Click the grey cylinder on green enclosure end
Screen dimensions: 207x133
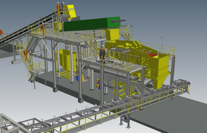[x=118, y=21]
